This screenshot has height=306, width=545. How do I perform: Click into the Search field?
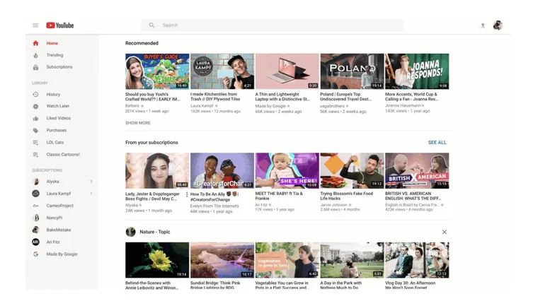(x=272, y=25)
